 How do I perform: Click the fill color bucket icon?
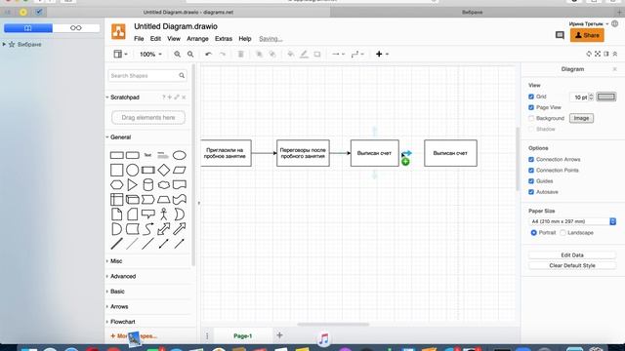291,55
